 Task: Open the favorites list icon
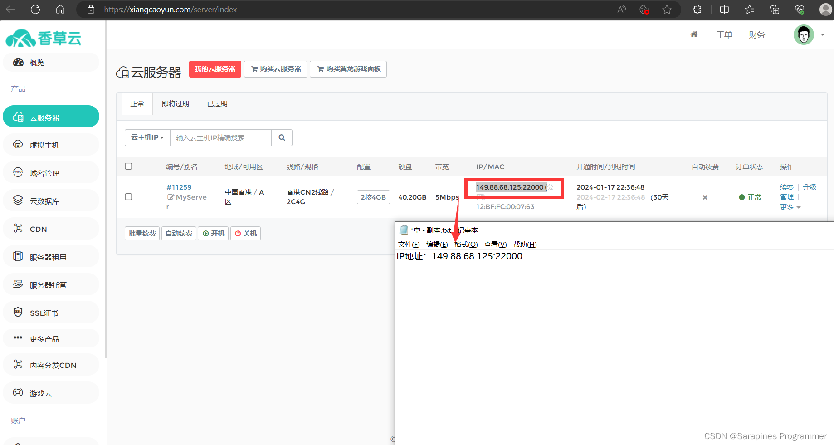coord(750,10)
